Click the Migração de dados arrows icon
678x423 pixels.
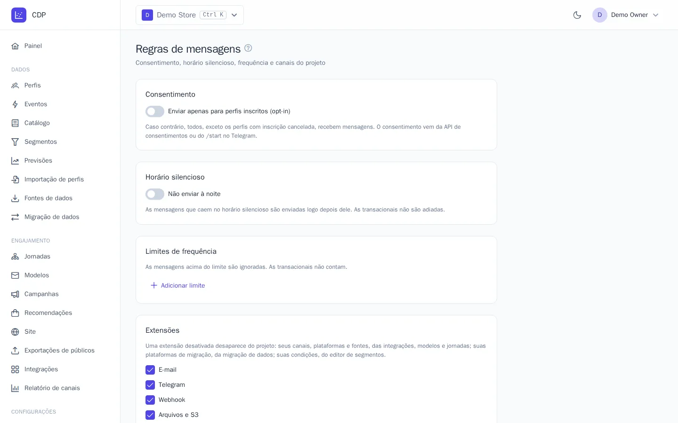15,217
